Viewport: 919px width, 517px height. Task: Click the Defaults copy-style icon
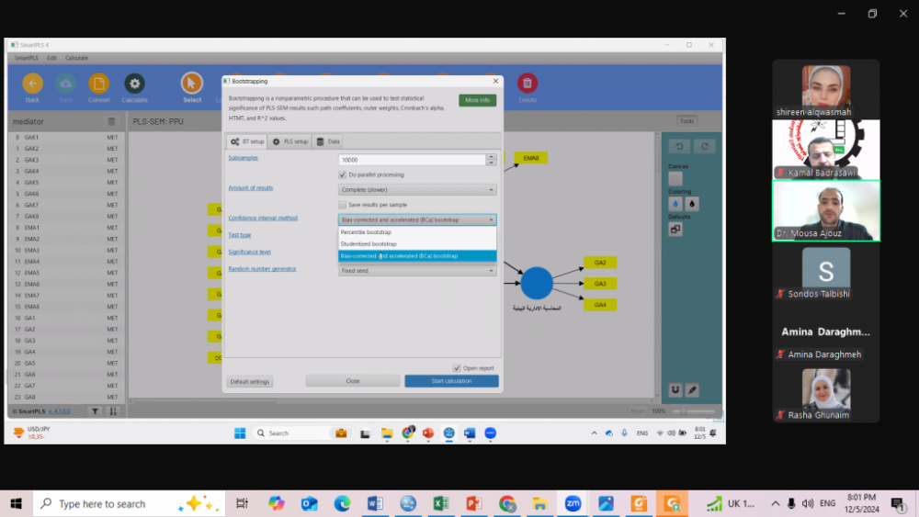[x=675, y=230]
